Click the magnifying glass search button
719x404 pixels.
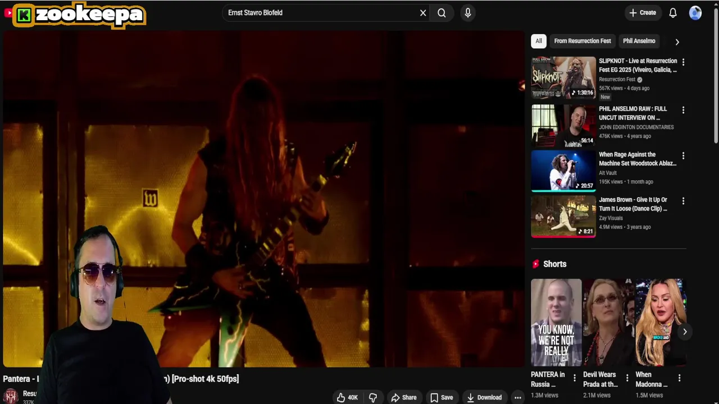point(442,13)
